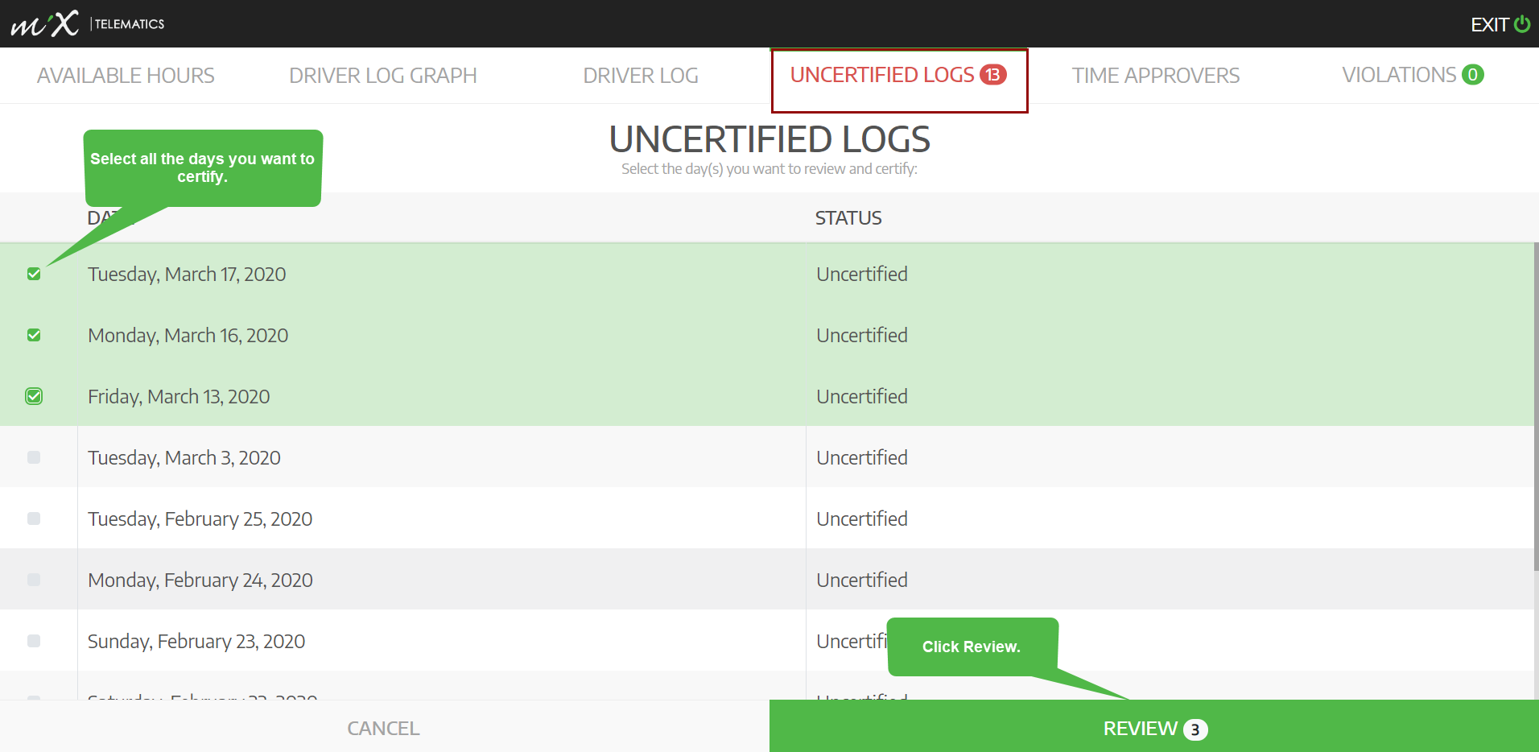Open the Driver Log tab
Image resolution: width=1539 pixels, height=752 pixels.
point(641,76)
